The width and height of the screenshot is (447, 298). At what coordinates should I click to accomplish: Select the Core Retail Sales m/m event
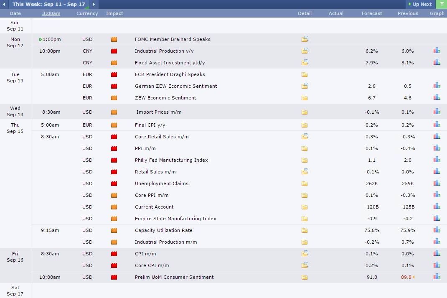click(162, 137)
